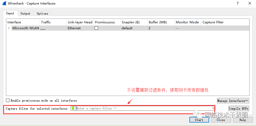This screenshot has height=126, width=256.
Task: Tick the Promiscuous checkbox for Microsoft: WLAN
Action: (96, 28)
